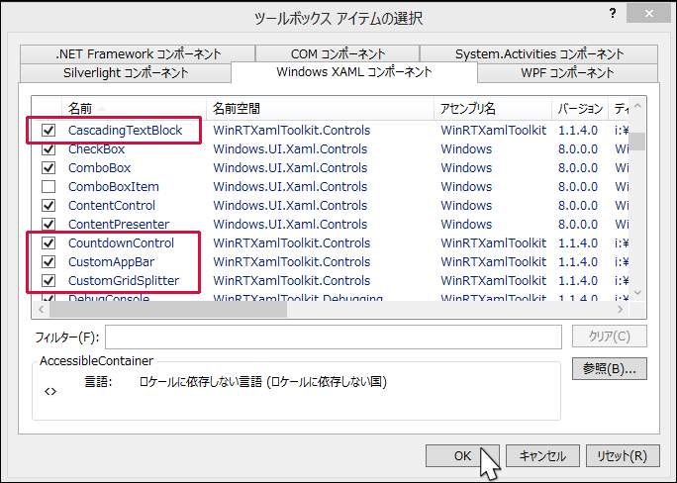
Task: Click the horizontal scrollbar thumb
Action: [x=168, y=309]
